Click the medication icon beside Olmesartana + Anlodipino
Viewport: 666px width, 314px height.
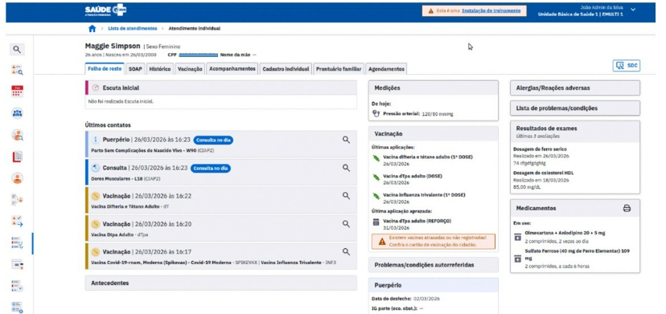(x=517, y=236)
